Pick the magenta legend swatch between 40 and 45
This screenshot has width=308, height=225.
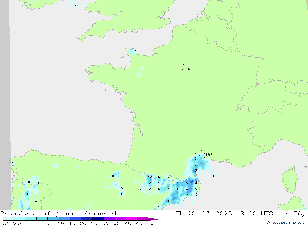pyautogui.click(x=132, y=219)
